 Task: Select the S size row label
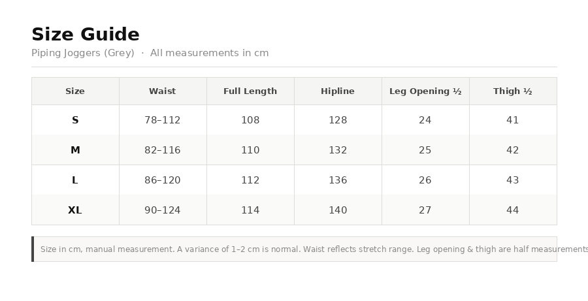pos(75,120)
